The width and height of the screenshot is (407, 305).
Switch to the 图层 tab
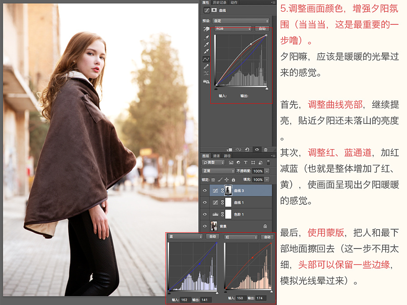206,156
